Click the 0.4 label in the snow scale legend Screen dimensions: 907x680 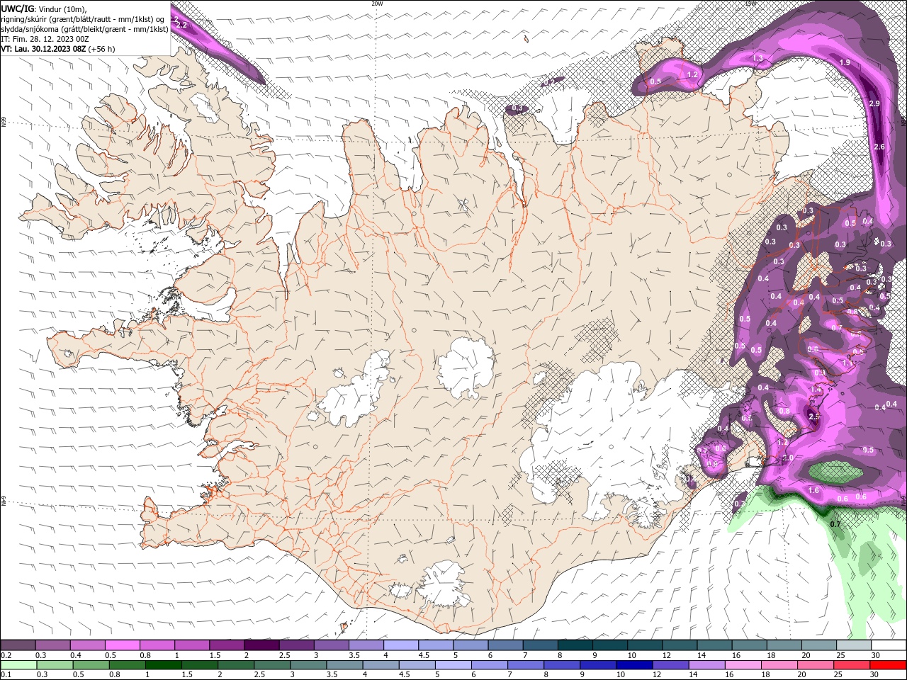point(76,656)
